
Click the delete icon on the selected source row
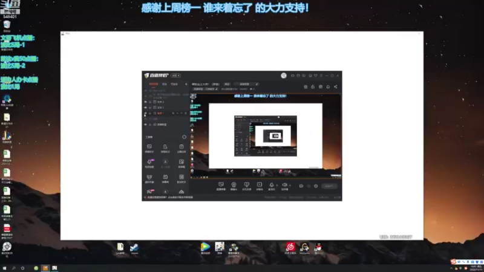click(186, 113)
